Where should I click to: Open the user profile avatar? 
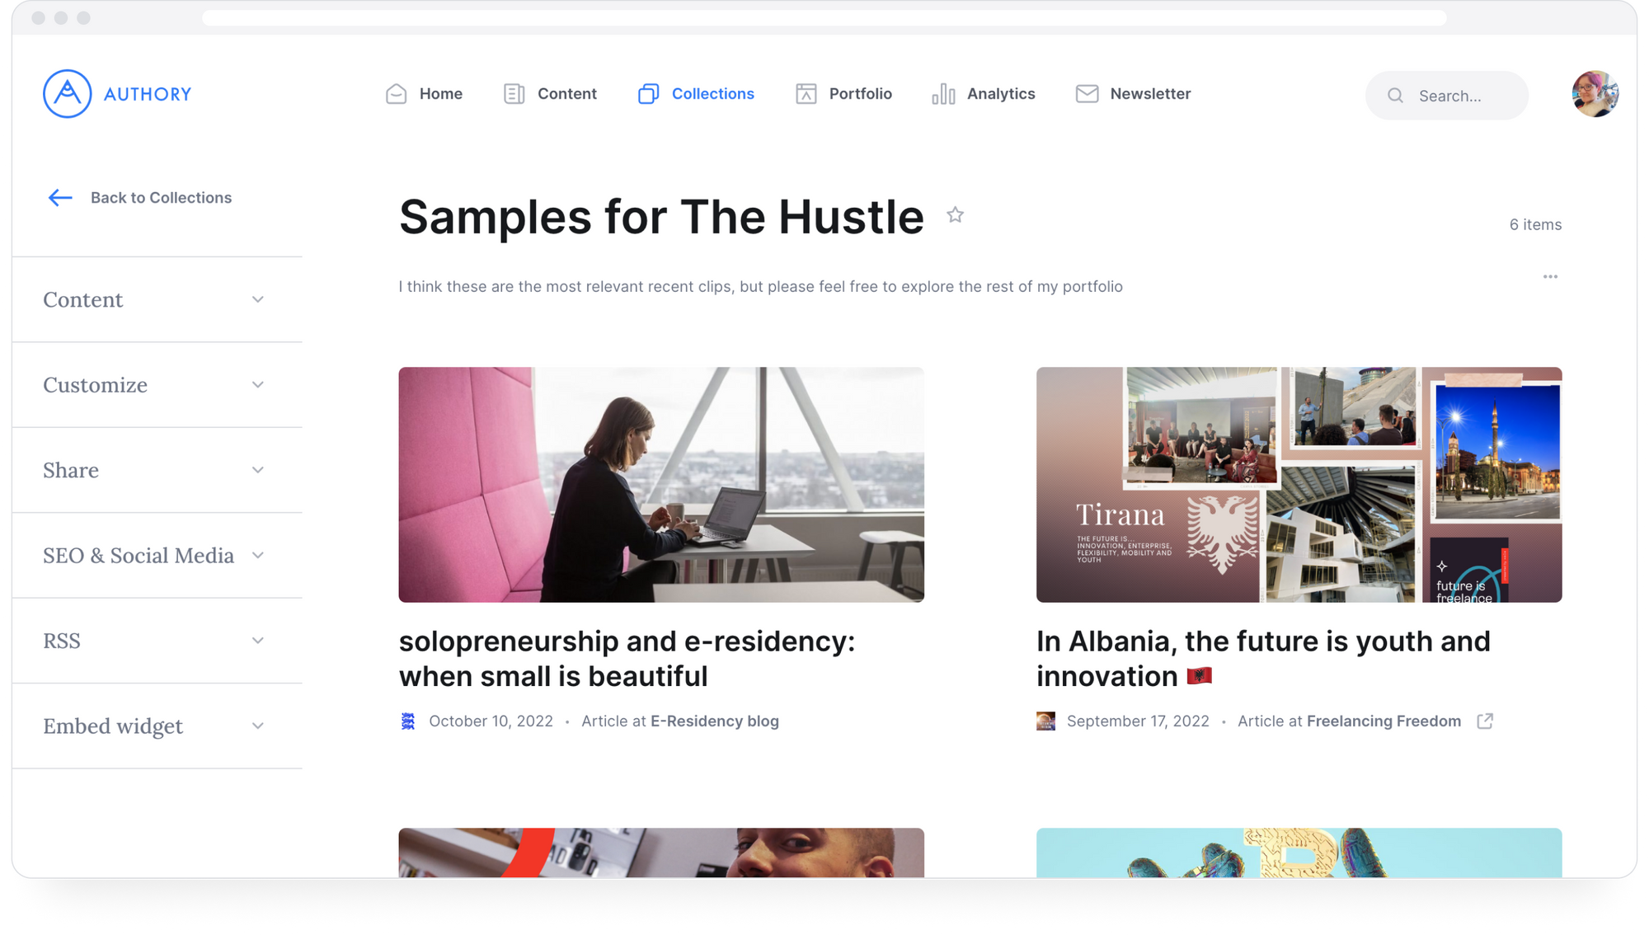click(1595, 94)
